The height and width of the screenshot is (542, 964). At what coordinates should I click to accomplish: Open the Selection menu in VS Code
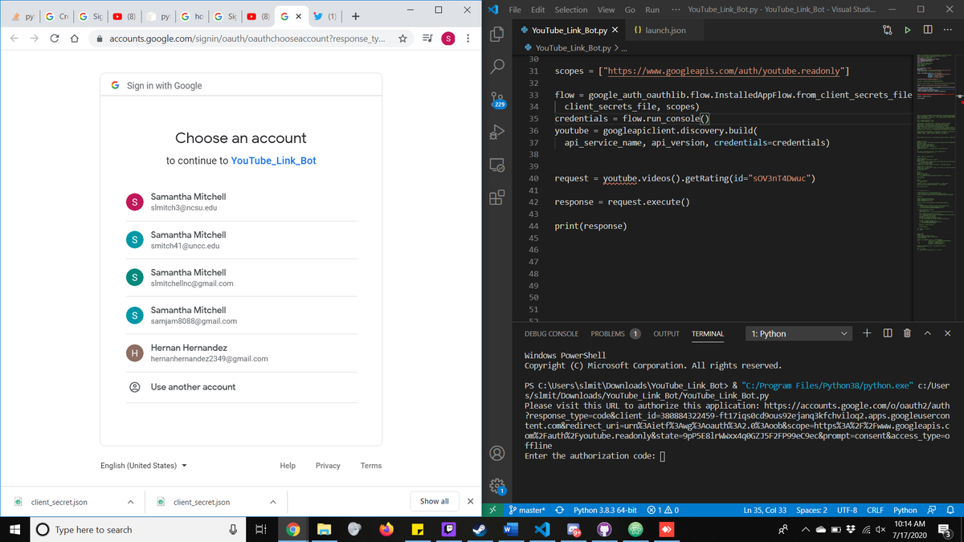pyautogui.click(x=570, y=10)
